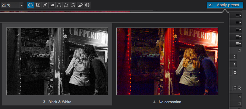Select the four-point rectangle perspective tool

[66, 5]
